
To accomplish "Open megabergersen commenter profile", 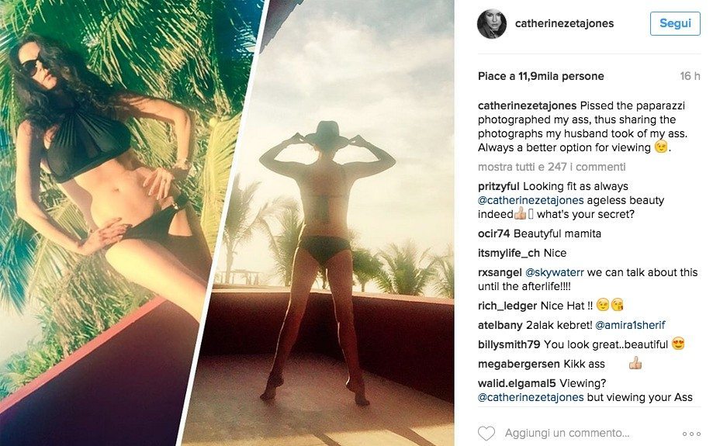I will (519, 364).
